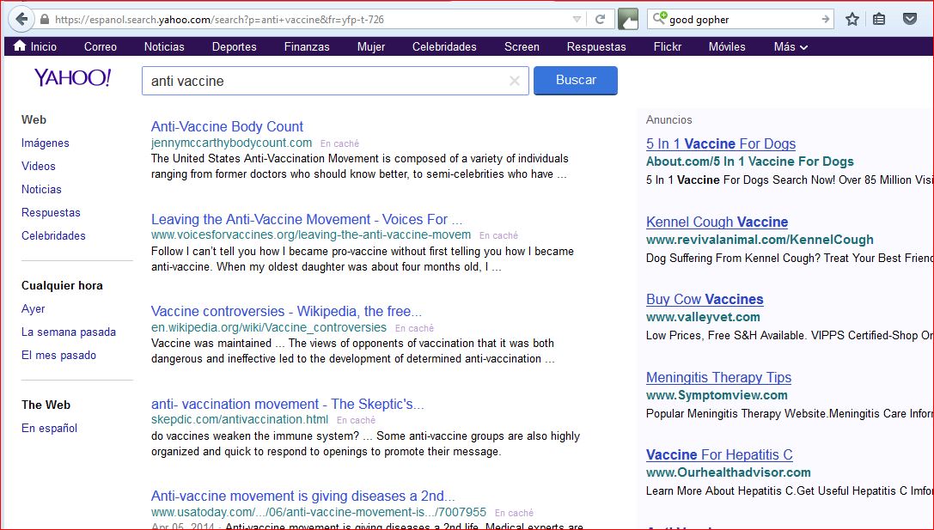Open Celebridades in the top nav bar

pos(444,46)
